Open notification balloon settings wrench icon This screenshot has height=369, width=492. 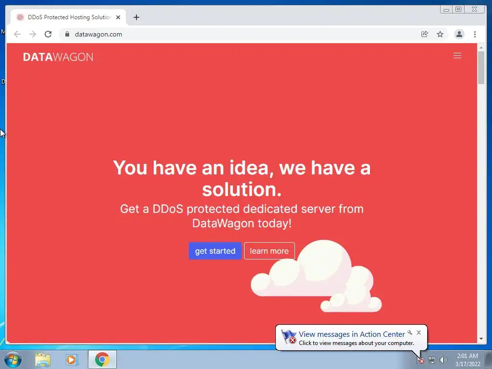410,332
